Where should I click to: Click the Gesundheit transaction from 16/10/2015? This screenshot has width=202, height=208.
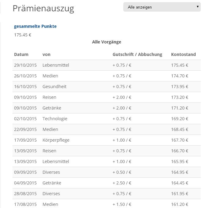[x=107, y=87]
